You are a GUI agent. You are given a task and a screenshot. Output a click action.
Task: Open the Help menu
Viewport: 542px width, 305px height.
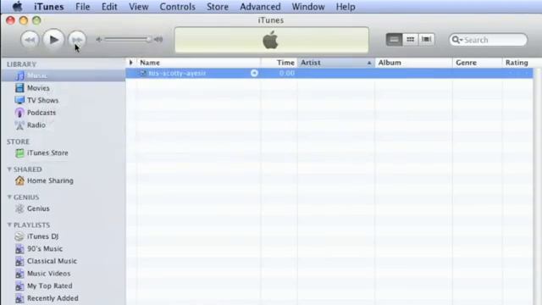[346, 7]
